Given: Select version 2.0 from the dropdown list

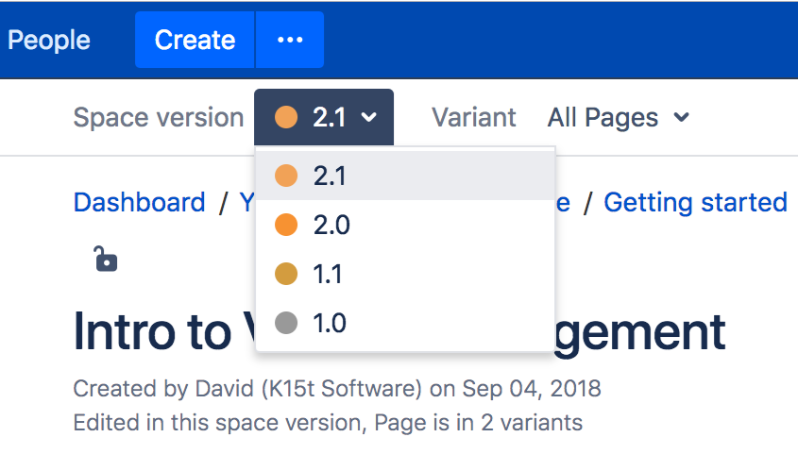Looking at the screenshot, I should pos(331,225).
